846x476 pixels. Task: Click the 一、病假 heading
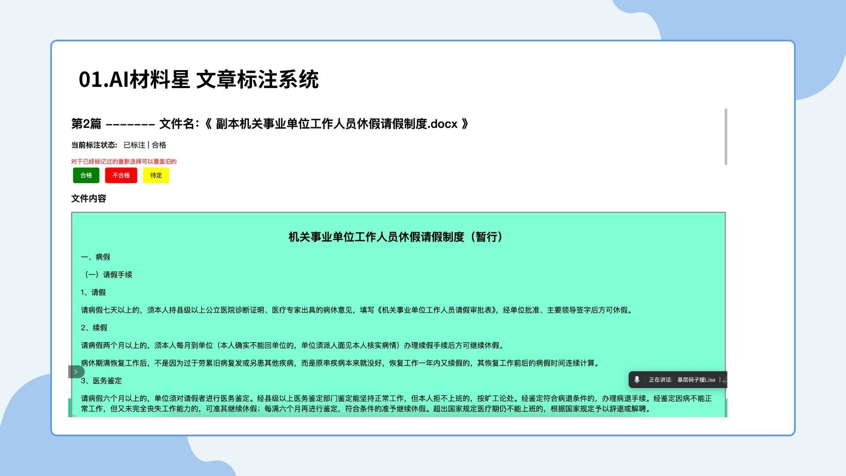point(95,257)
